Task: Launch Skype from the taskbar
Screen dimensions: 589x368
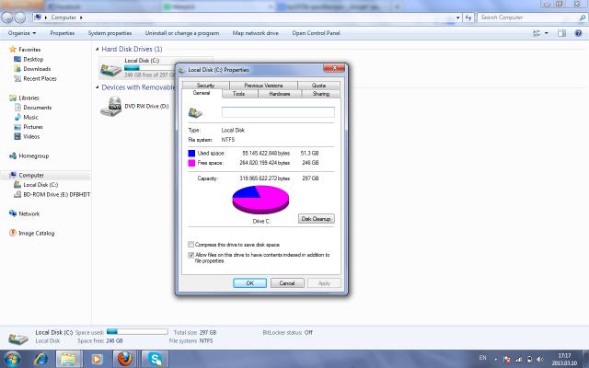Action: (156, 358)
